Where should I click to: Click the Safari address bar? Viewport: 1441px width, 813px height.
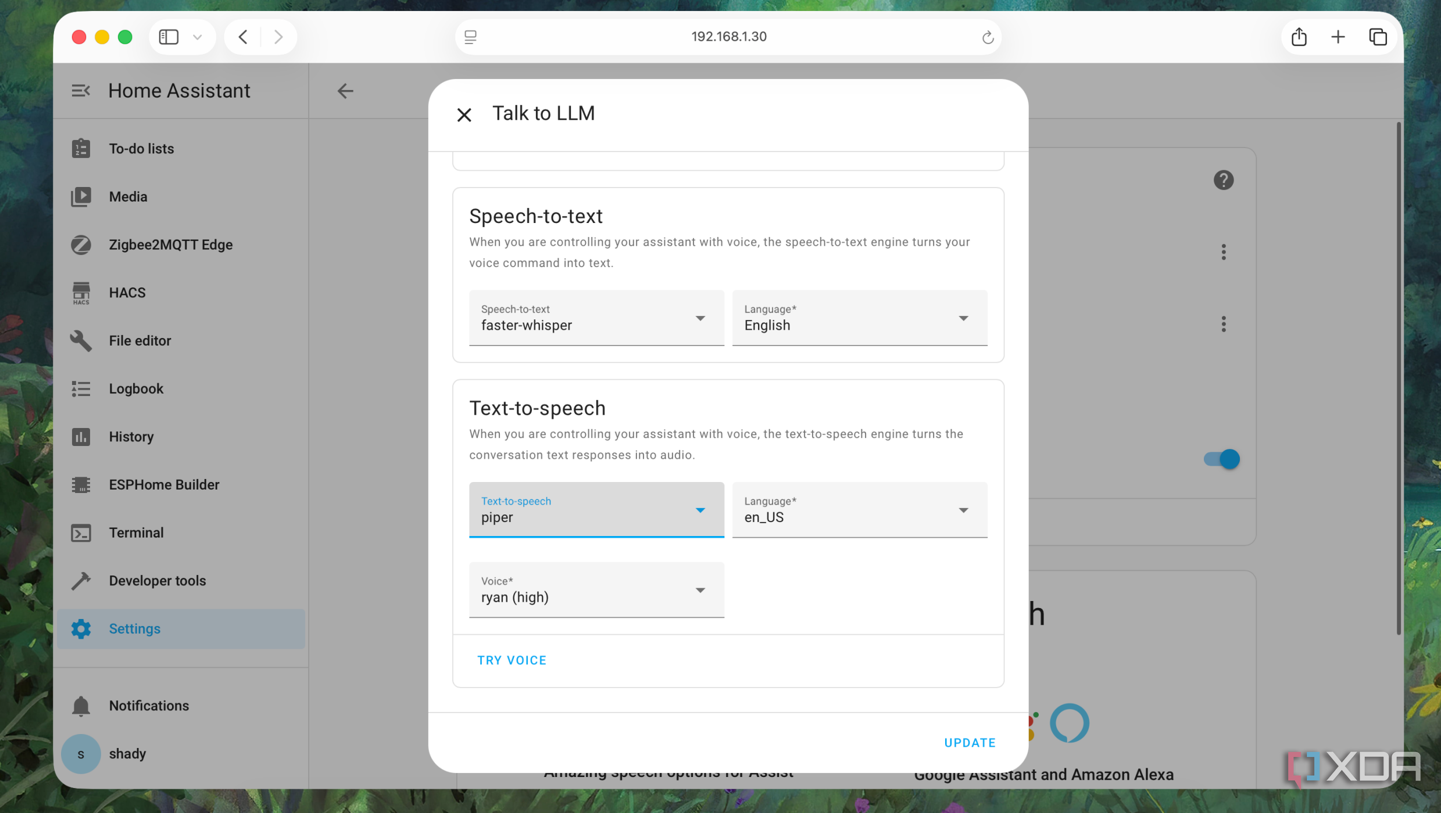(x=728, y=37)
